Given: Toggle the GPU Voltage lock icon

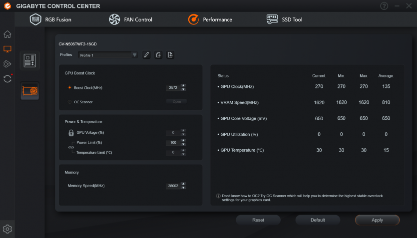Looking at the screenshot, I should [71, 133].
